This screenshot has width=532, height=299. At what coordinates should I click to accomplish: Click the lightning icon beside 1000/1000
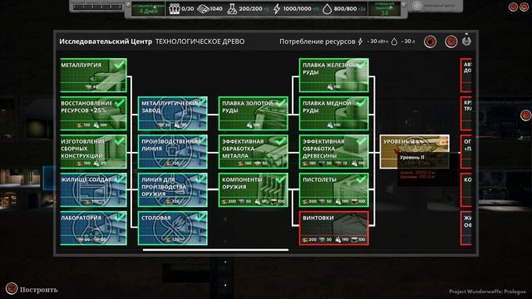tap(277, 9)
